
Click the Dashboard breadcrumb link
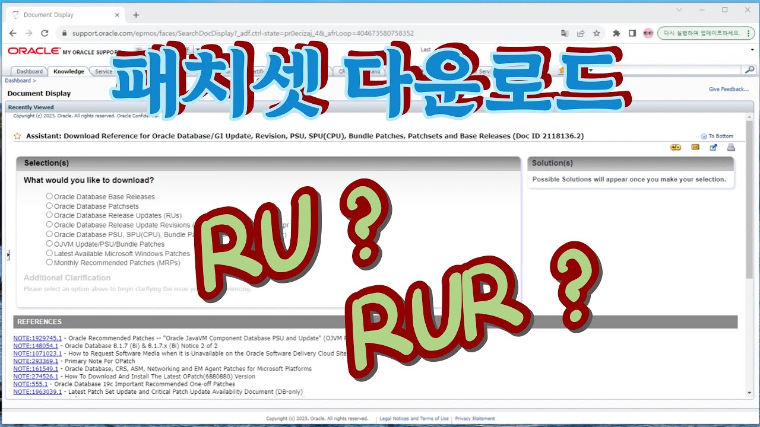coord(18,81)
